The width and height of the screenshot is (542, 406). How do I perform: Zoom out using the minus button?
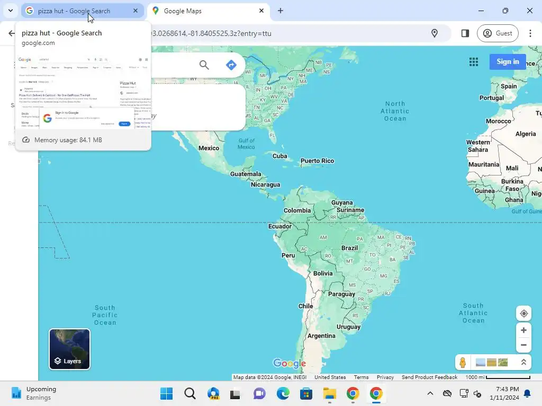click(523, 345)
